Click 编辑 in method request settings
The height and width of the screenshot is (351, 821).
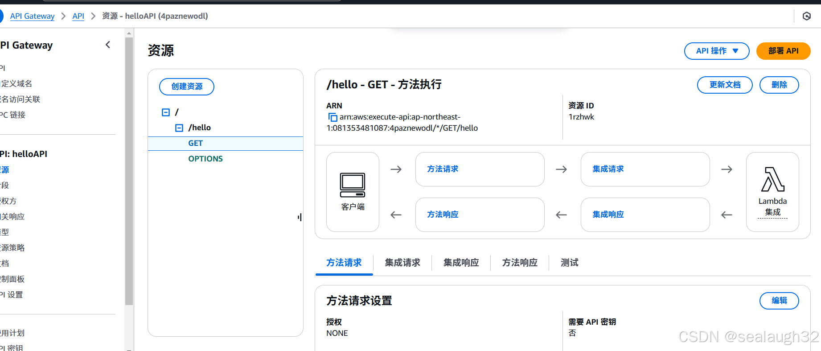[x=779, y=301]
